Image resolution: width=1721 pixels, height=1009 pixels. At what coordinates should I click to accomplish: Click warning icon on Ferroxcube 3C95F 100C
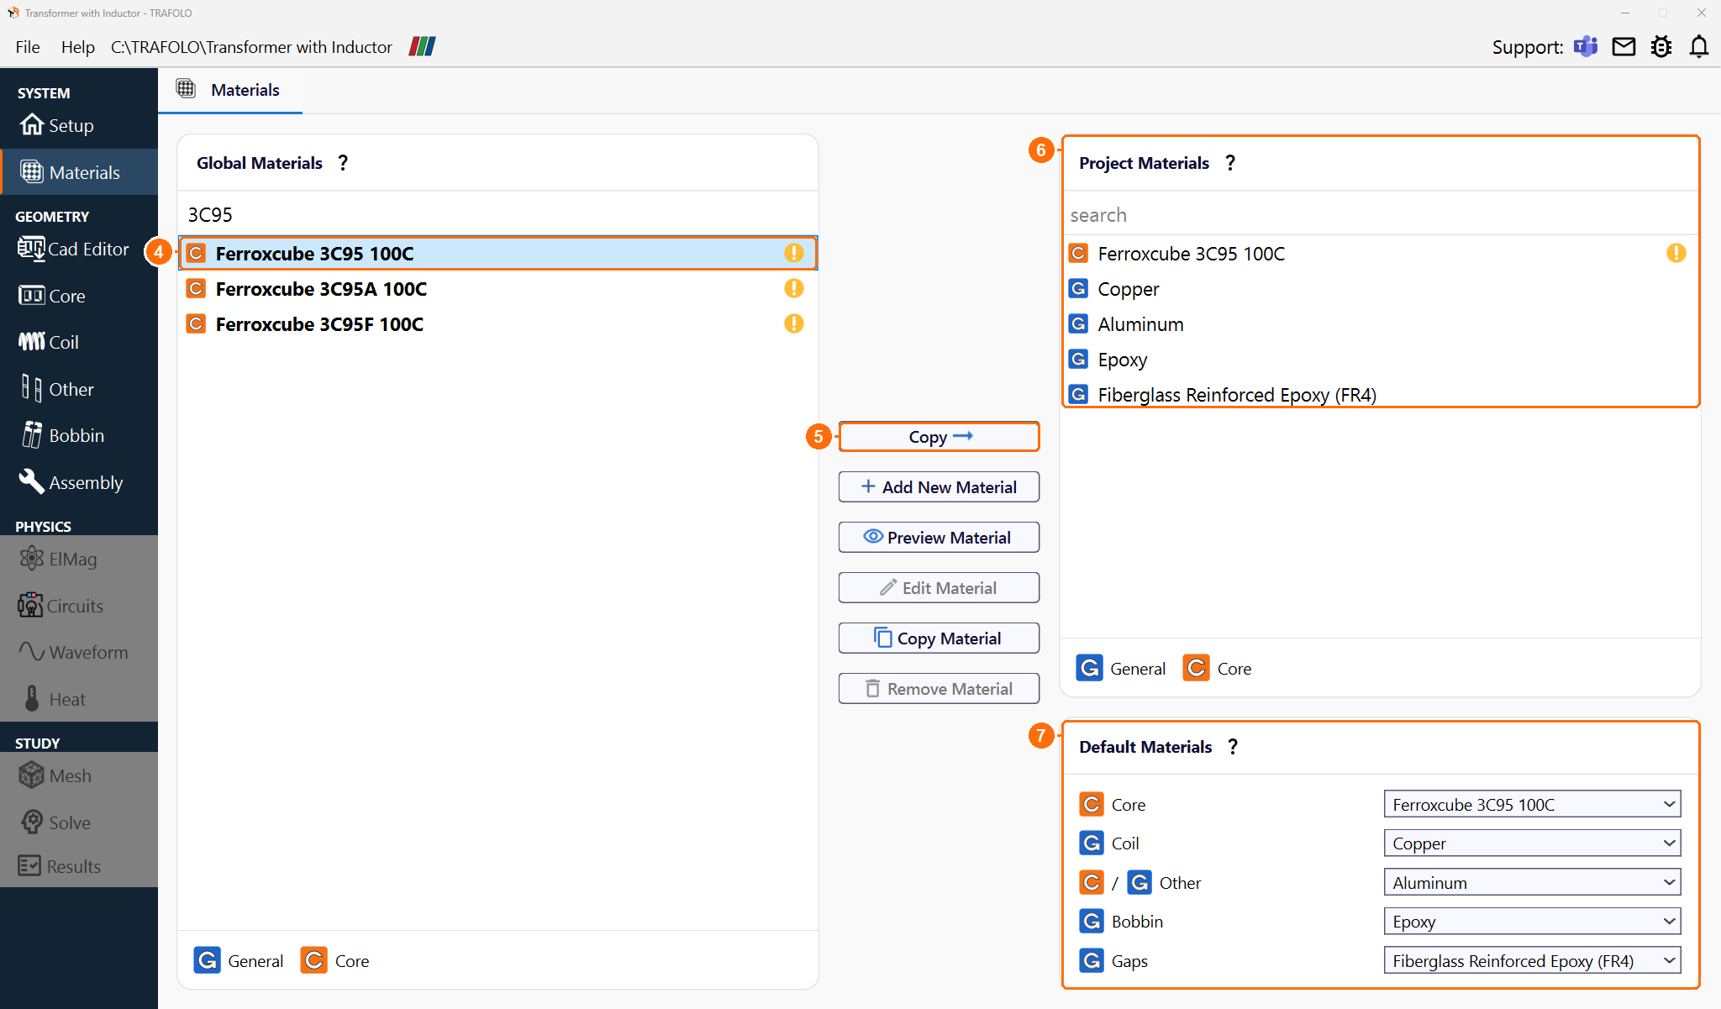pyautogui.click(x=794, y=323)
